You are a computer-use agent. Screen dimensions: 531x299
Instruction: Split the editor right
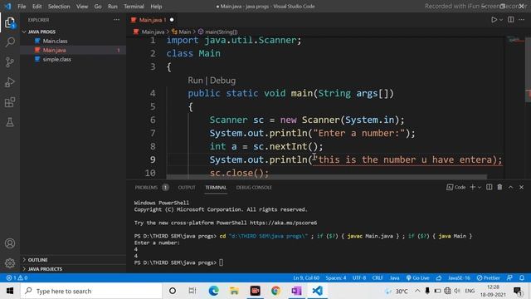tap(511, 20)
